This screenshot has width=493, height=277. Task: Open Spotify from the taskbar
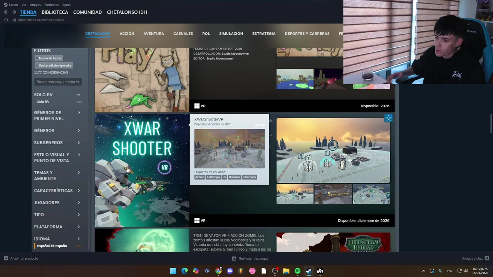coord(297,271)
